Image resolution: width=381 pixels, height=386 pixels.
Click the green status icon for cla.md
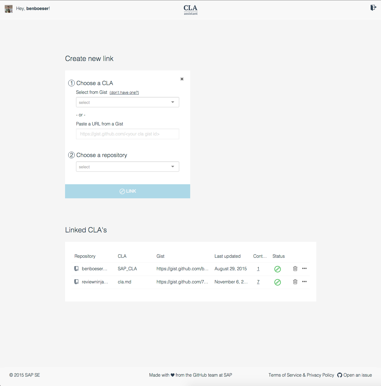277,282
